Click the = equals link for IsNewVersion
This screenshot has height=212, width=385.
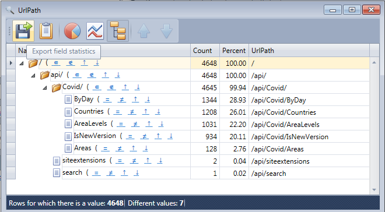130,136
